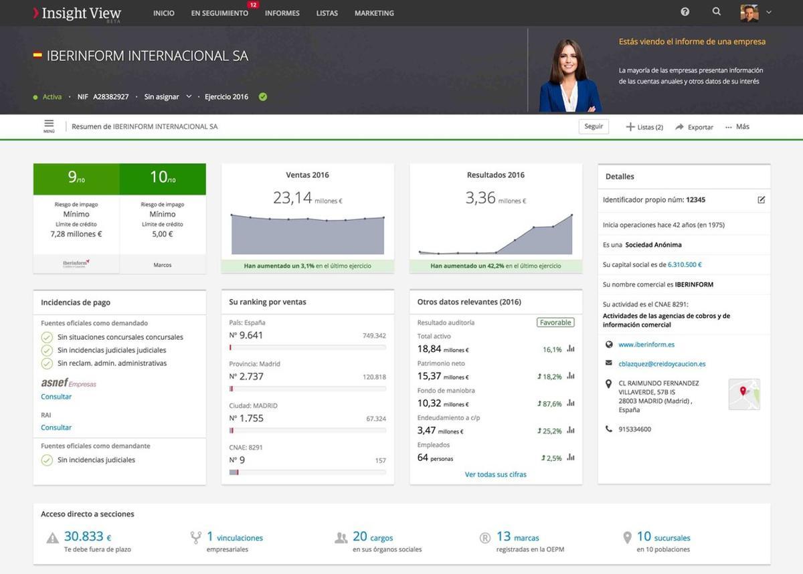Image resolution: width=803 pixels, height=574 pixels.
Task: Click the Seguir button
Action: coord(594,126)
